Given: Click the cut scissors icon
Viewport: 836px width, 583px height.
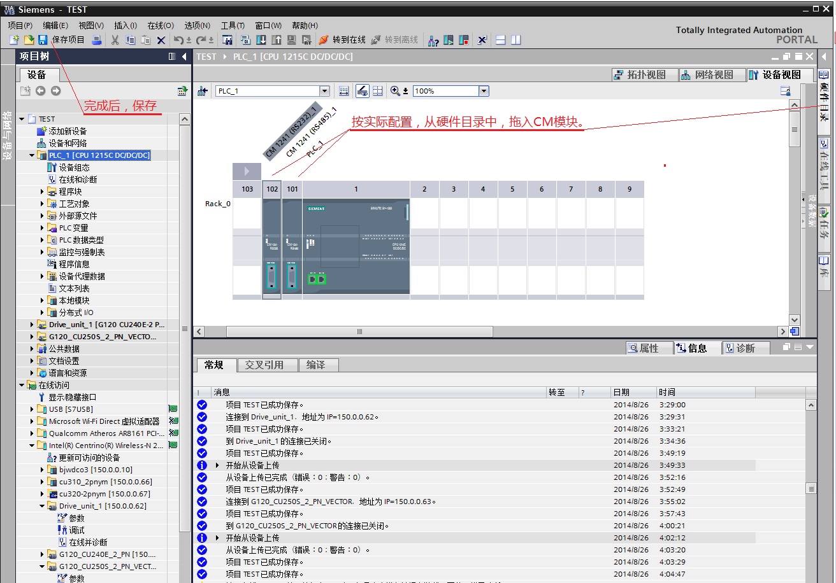Looking at the screenshot, I should [115, 40].
